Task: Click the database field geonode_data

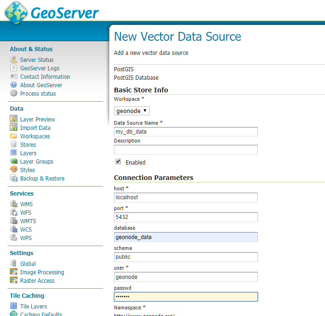Action: click(x=186, y=237)
